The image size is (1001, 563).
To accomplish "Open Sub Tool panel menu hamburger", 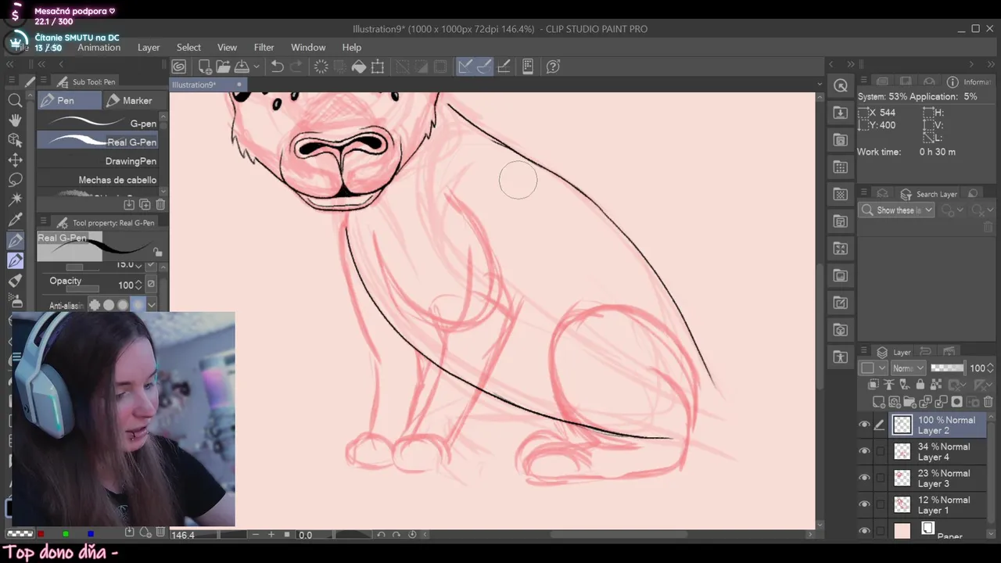I will [43, 81].
